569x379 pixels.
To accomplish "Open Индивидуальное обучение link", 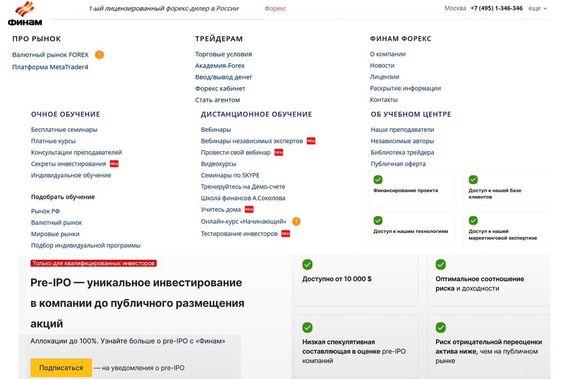I will 71,175.
